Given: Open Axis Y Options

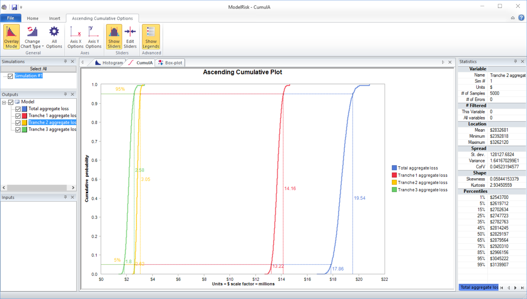Looking at the screenshot, I should pos(93,36).
